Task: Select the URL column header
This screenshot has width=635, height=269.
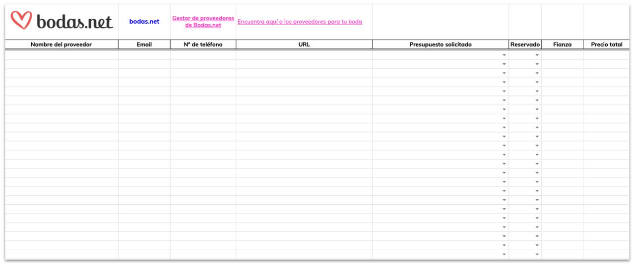Action: [x=304, y=45]
